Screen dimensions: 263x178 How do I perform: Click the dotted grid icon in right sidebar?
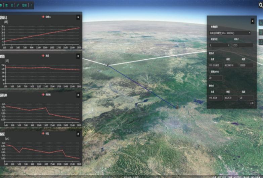click(260, 42)
